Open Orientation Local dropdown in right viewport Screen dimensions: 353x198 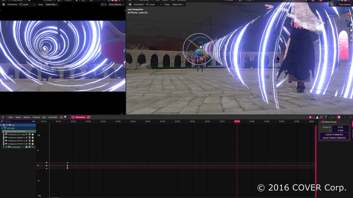[x=154, y=4]
